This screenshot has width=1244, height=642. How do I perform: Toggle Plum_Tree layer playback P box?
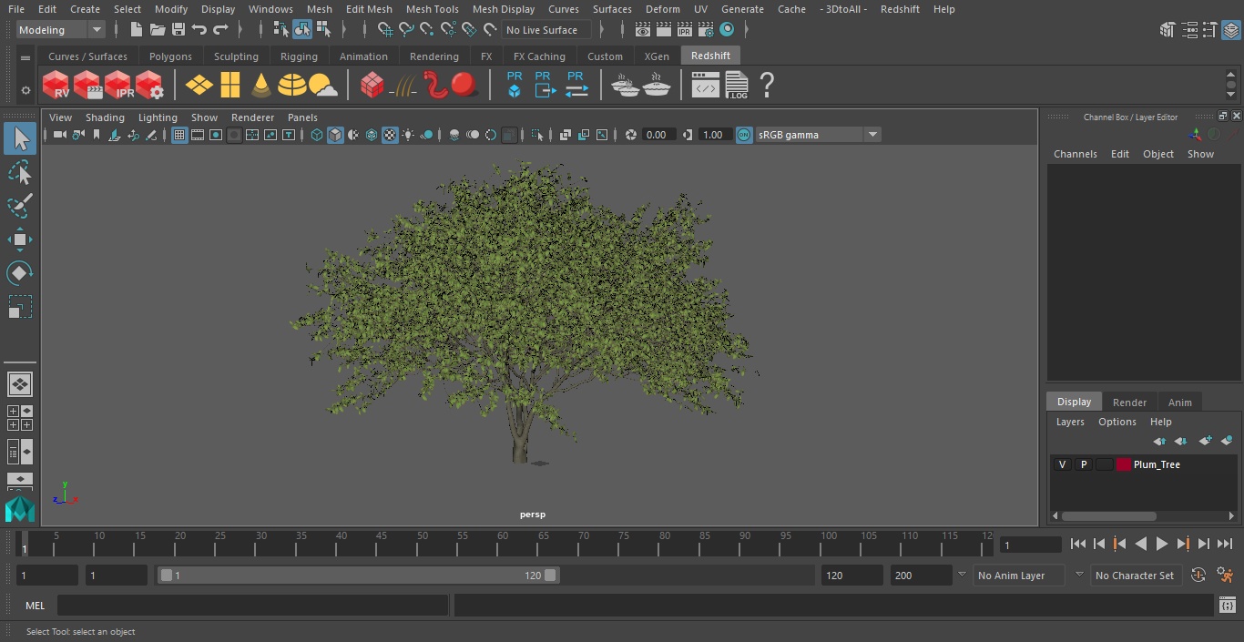pos(1083,464)
